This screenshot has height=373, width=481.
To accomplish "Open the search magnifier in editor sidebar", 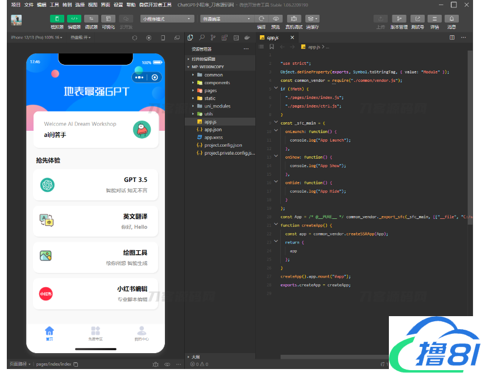I will coord(202,38).
